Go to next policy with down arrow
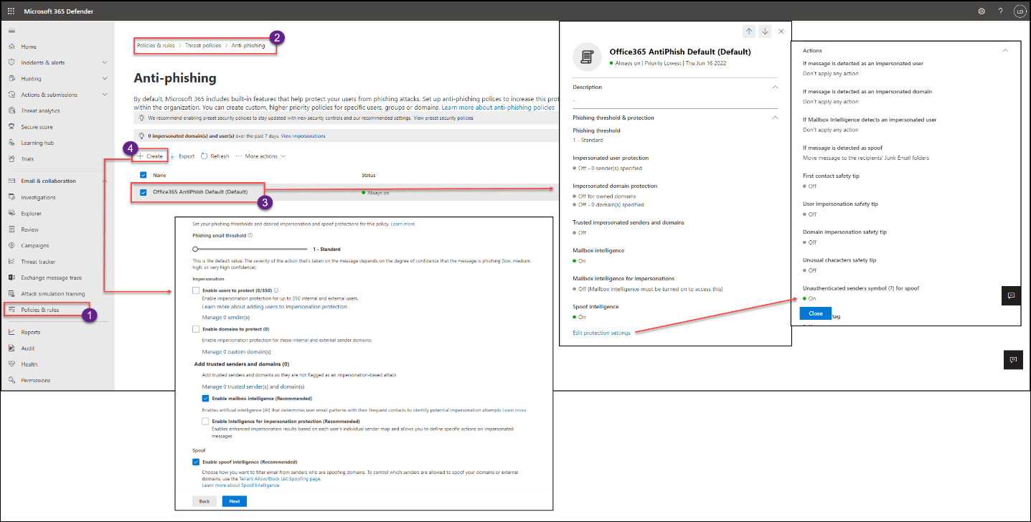1031x522 pixels. 765,31
